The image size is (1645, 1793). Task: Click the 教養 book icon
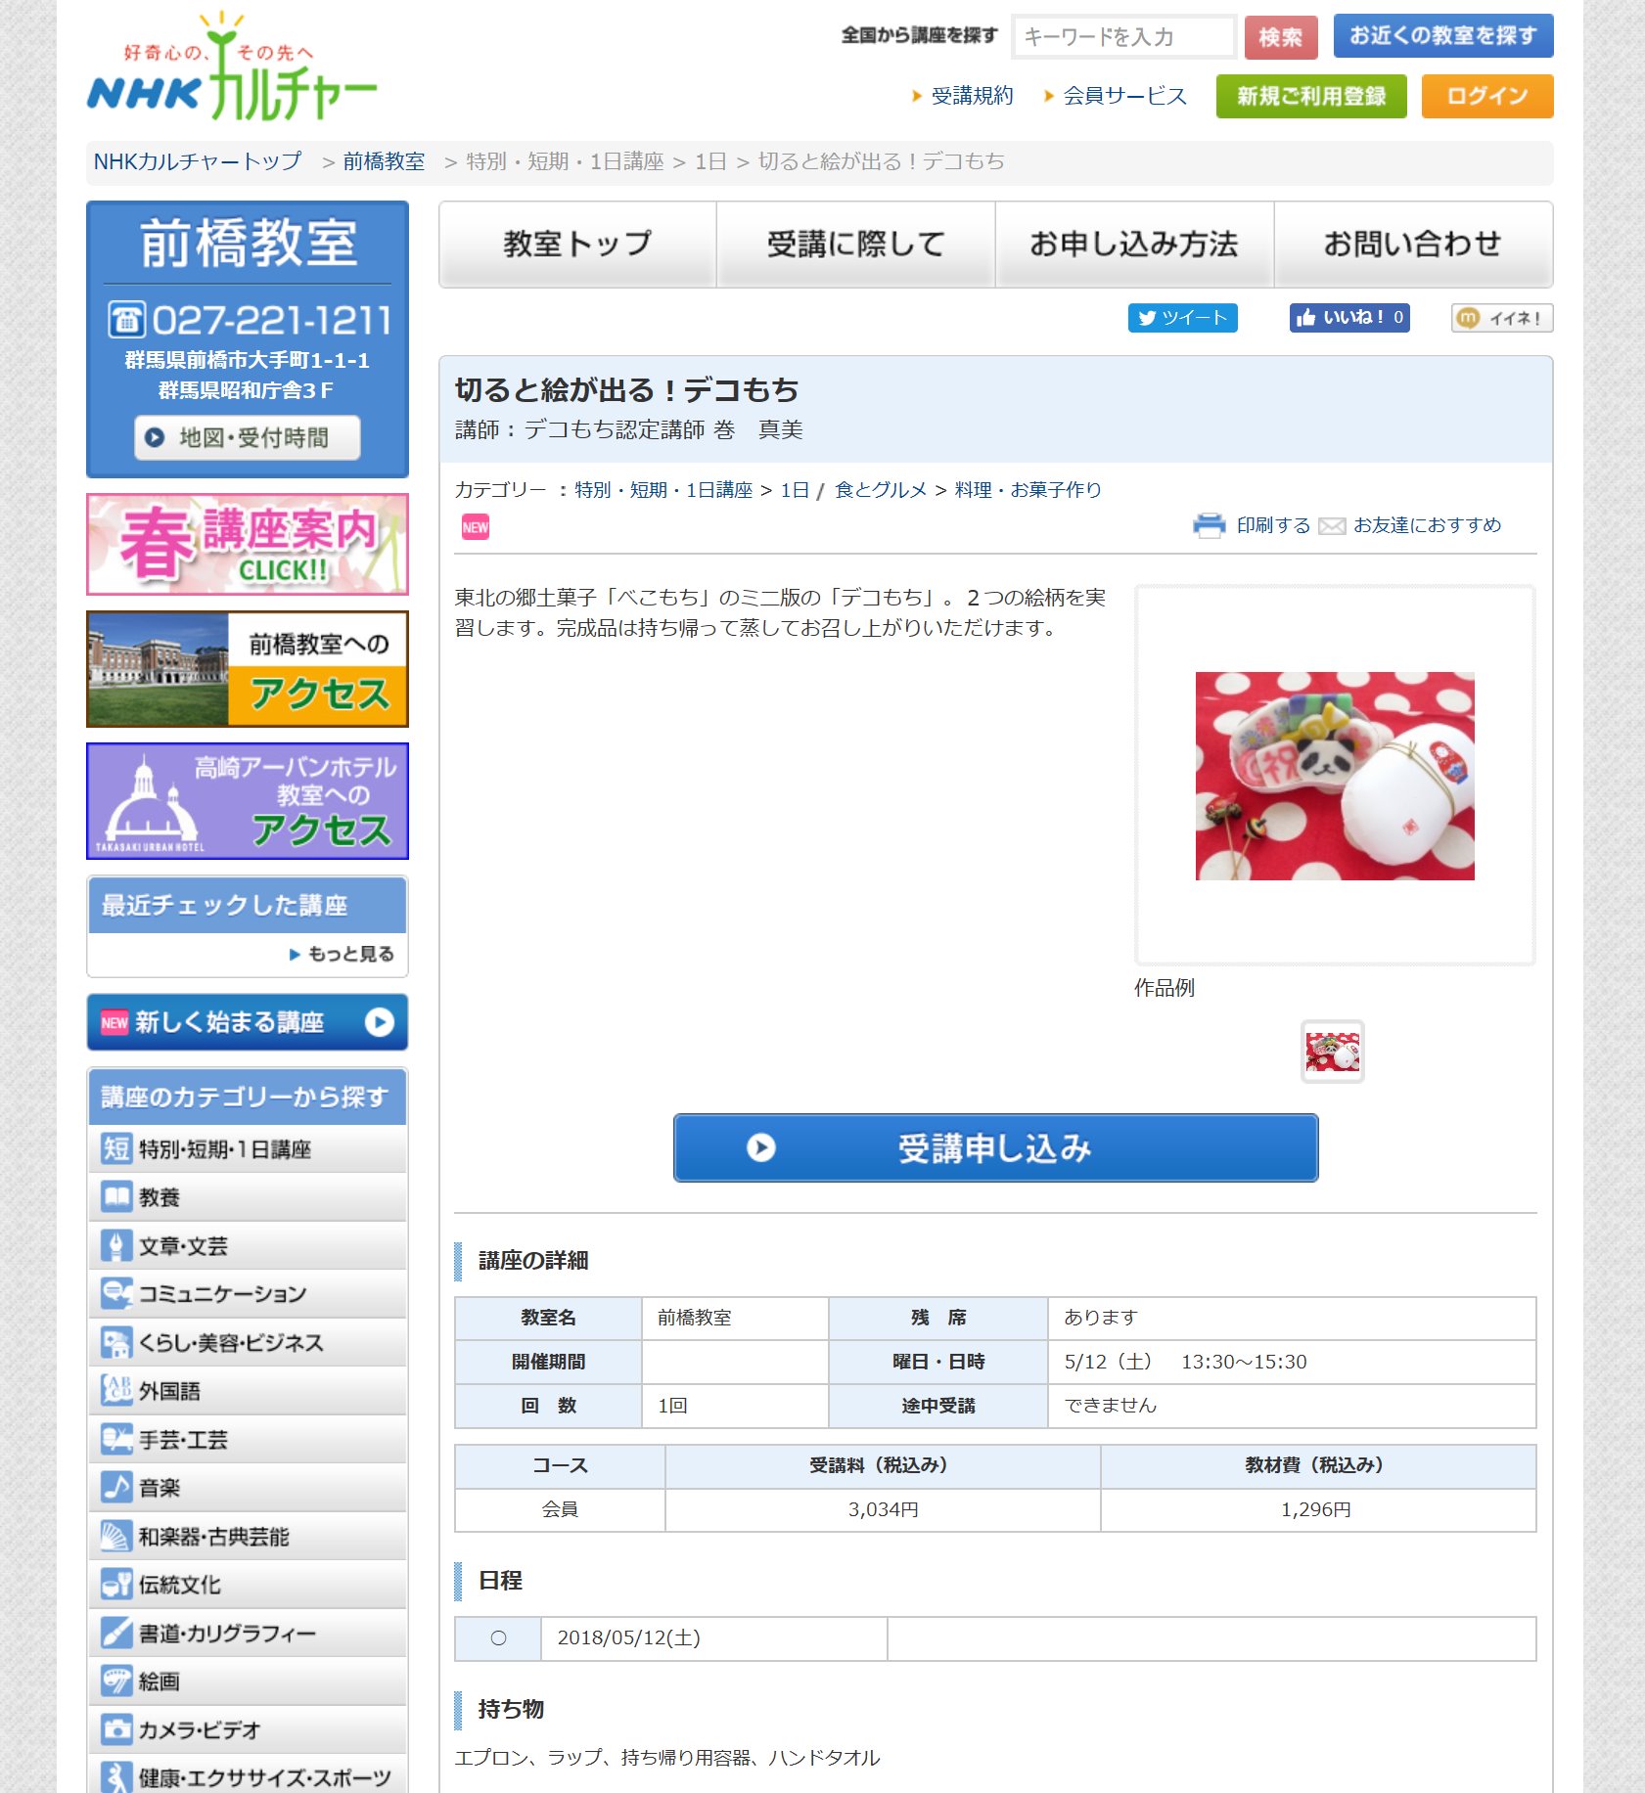click(116, 1196)
